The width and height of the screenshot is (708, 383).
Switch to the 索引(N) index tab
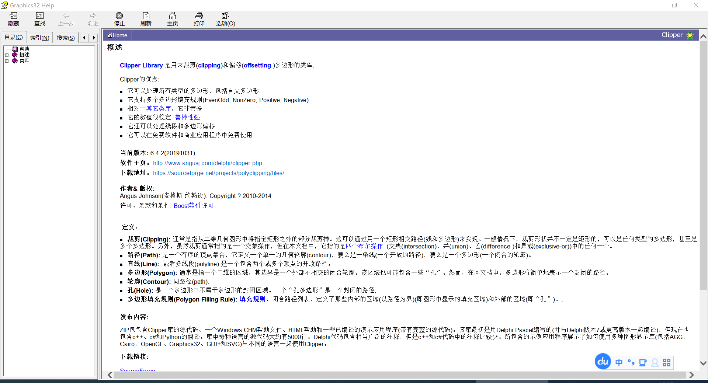coord(39,38)
